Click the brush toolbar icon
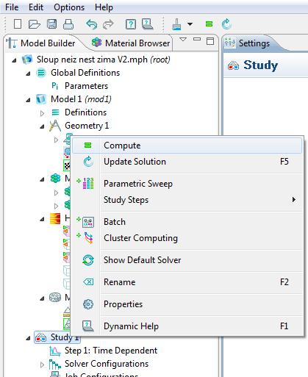 click(177, 24)
